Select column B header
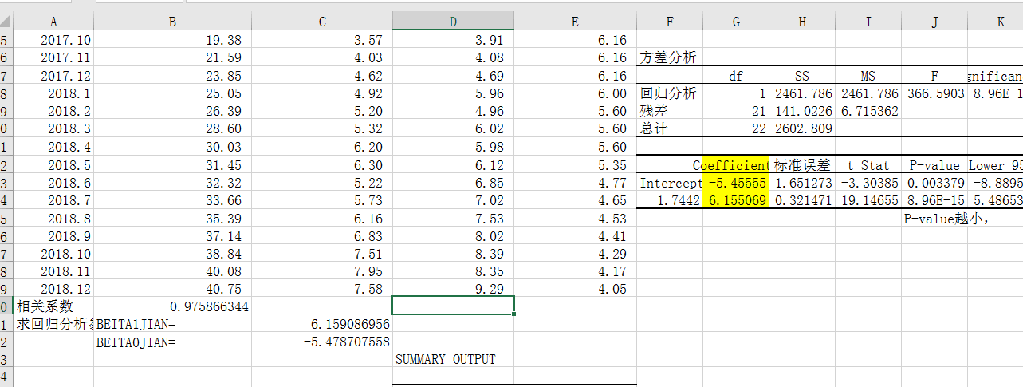The width and height of the screenshot is (1023, 387). tap(172, 22)
